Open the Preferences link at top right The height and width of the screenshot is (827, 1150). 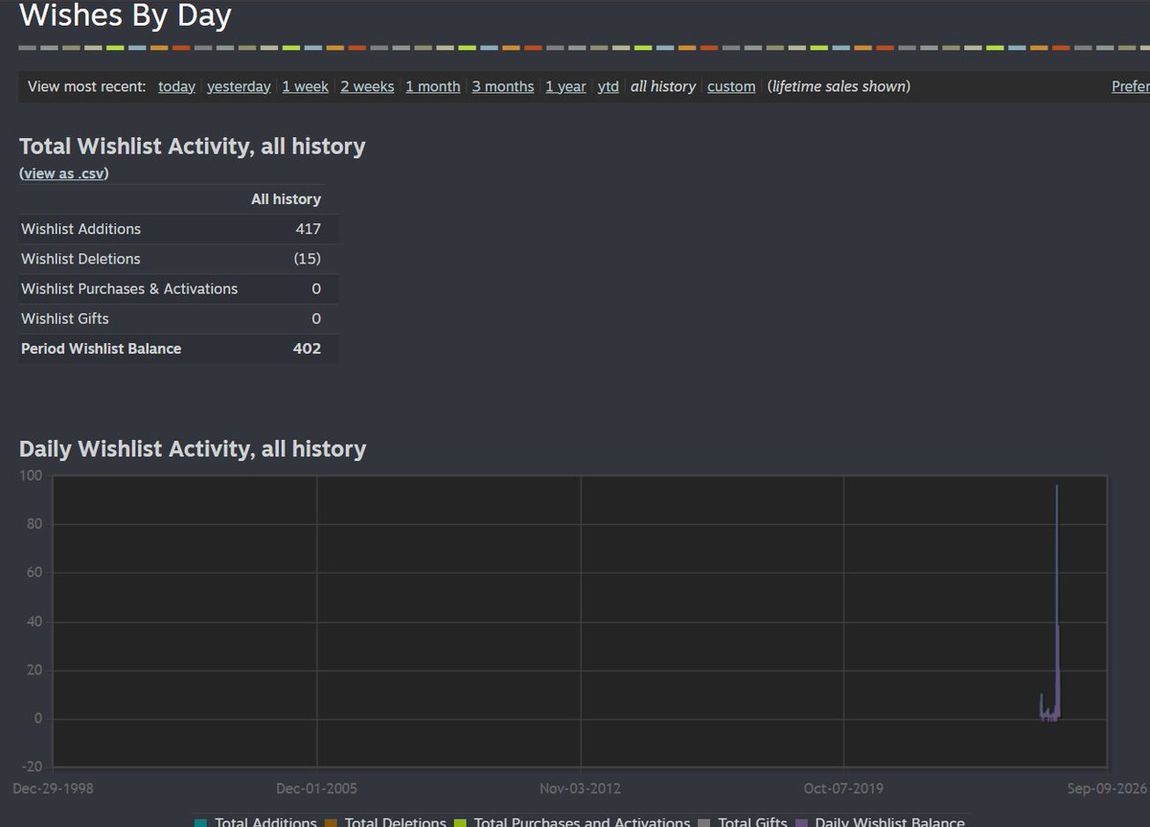(1131, 86)
